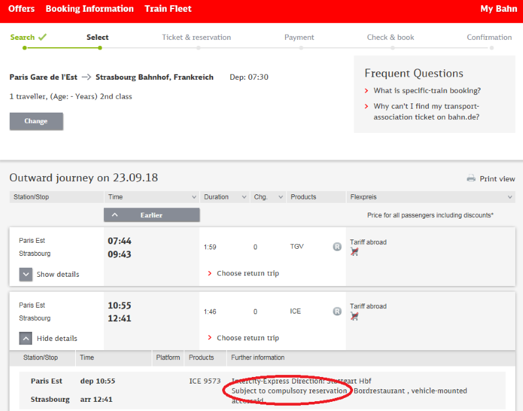Click the Select step in progress bar

tap(97, 37)
